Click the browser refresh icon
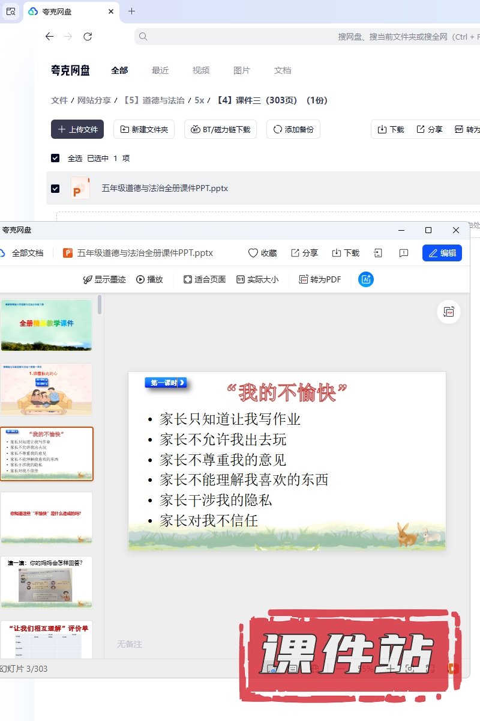The width and height of the screenshot is (480, 721). pyautogui.click(x=88, y=37)
